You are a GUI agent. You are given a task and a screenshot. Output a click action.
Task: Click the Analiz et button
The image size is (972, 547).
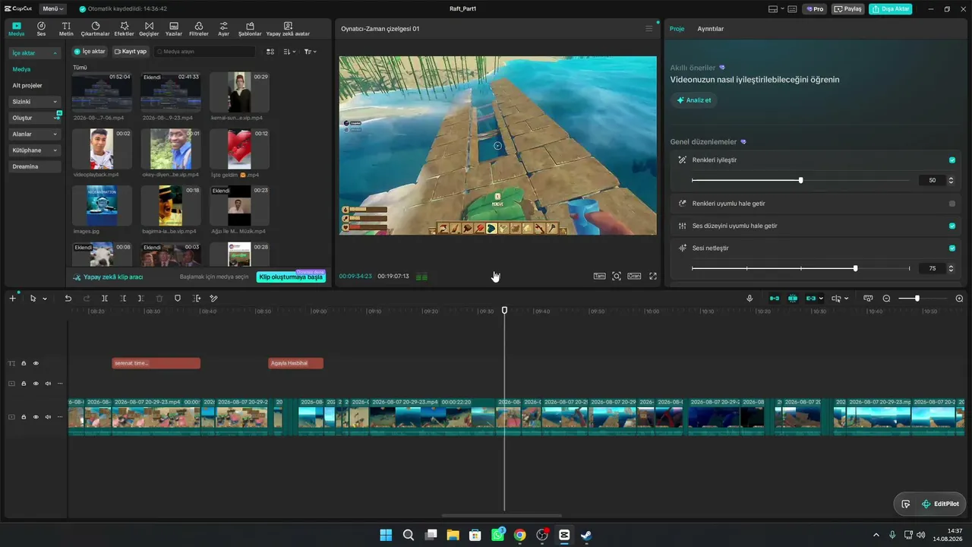[x=693, y=100]
